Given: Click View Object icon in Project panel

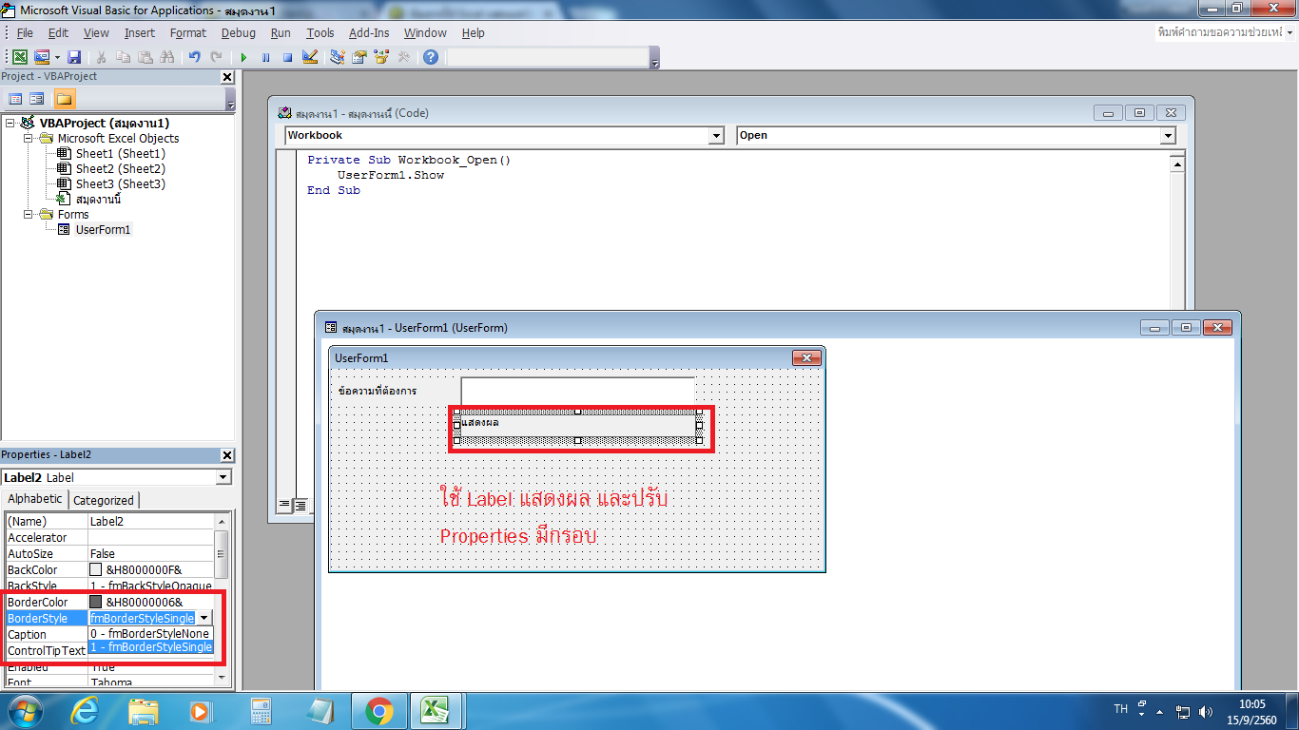Looking at the screenshot, I should [x=37, y=99].
